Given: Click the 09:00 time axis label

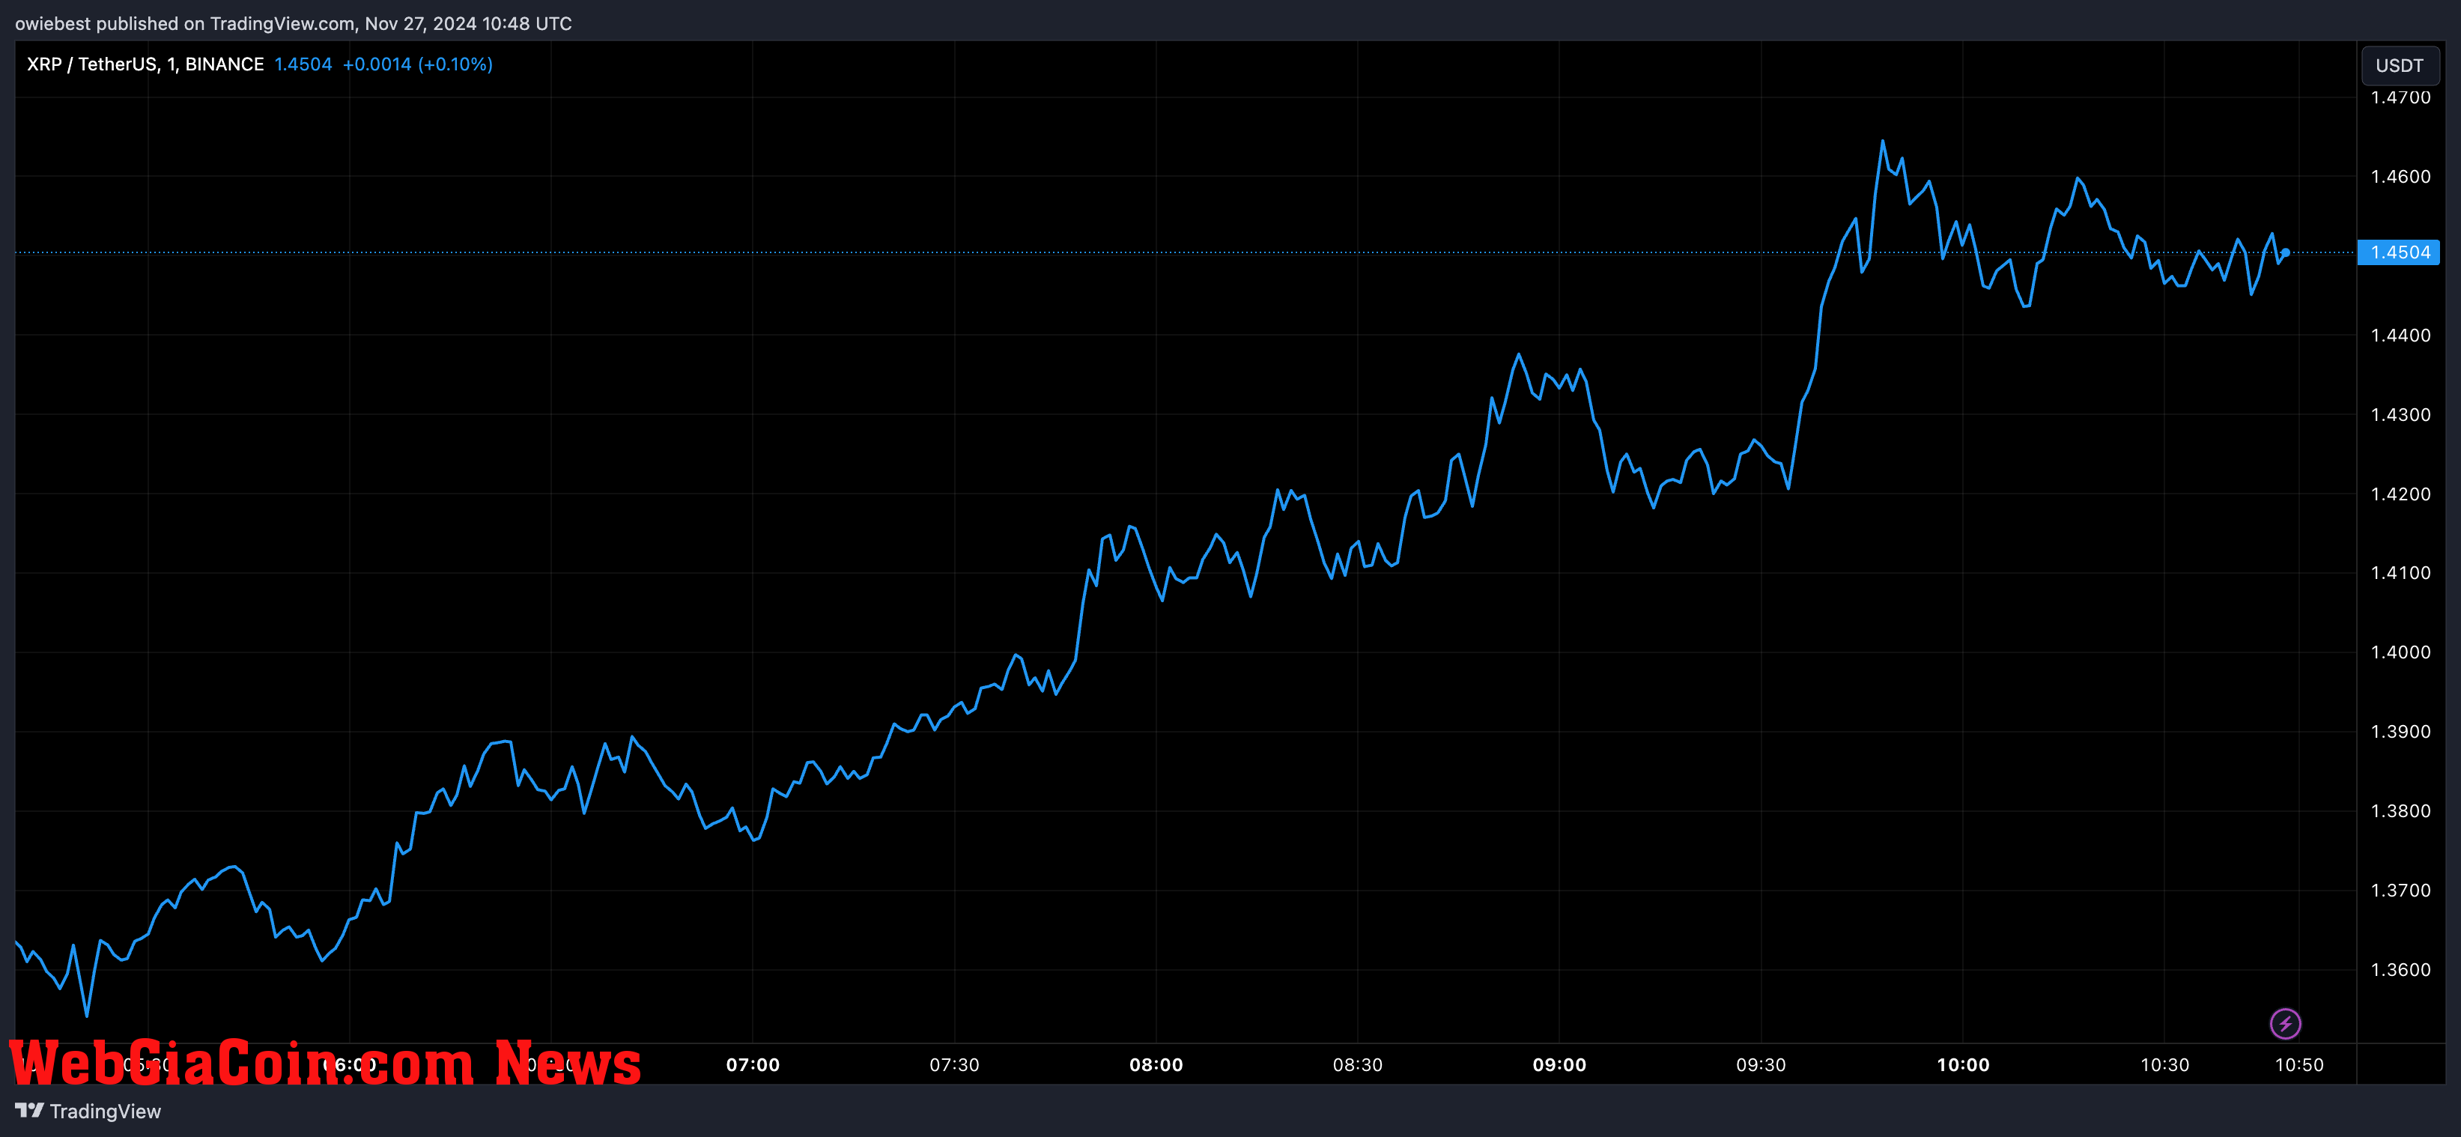Looking at the screenshot, I should click(1559, 1064).
